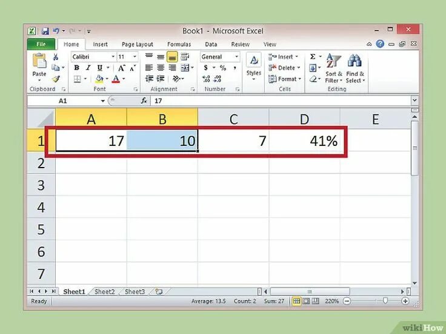446x334 pixels.
Task: Toggle Bold formatting
Action: tap(76, 68)
